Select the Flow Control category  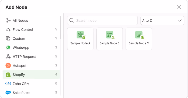point(31,29)
